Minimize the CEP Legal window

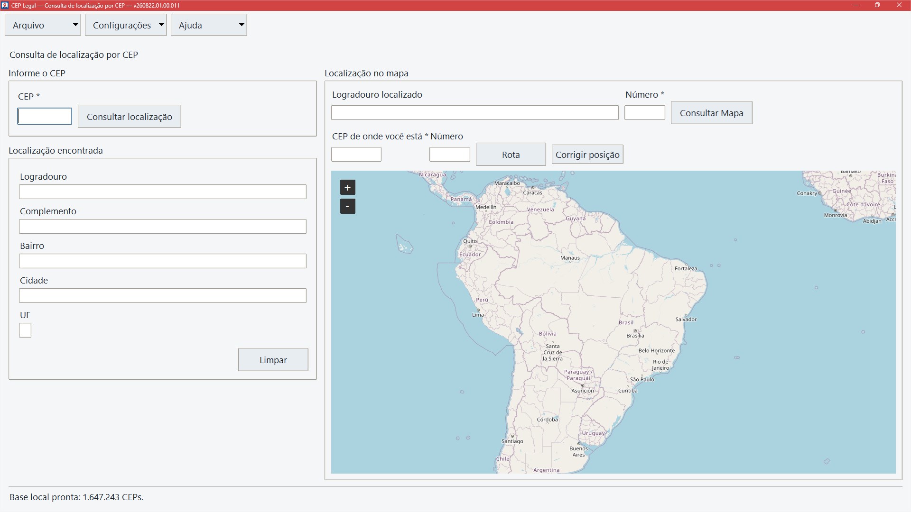pos(856,5)
